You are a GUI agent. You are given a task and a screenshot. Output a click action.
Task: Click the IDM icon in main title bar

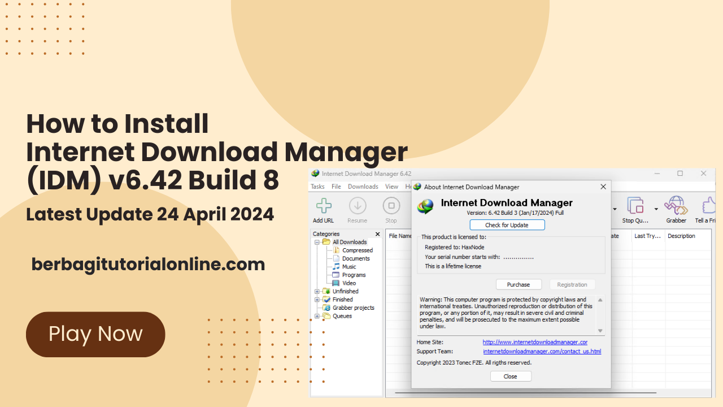pos(315,174)
